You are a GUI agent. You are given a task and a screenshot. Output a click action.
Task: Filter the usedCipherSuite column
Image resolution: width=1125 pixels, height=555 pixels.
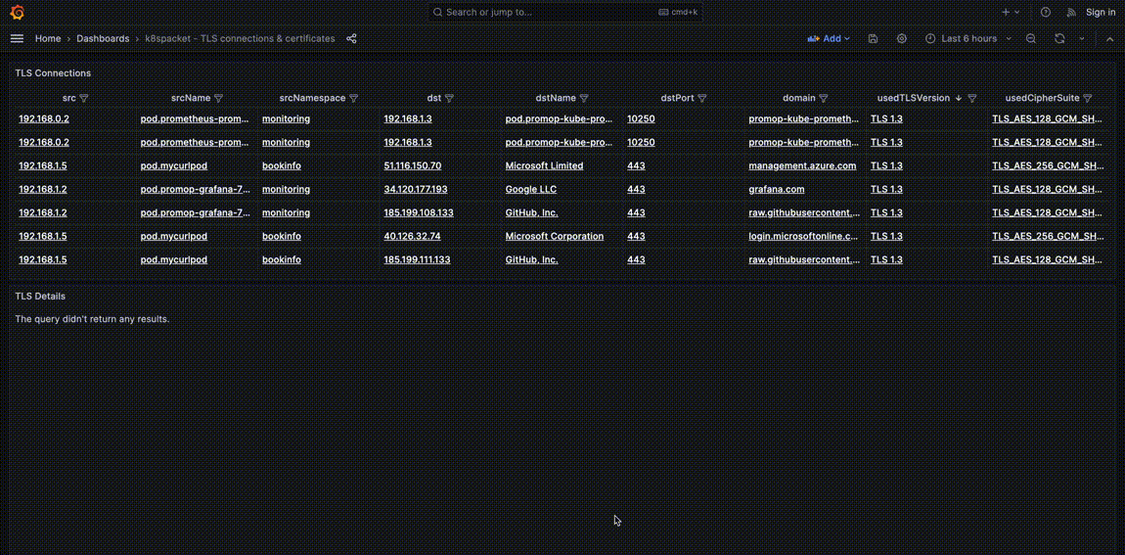click(x=1088, y=98)
